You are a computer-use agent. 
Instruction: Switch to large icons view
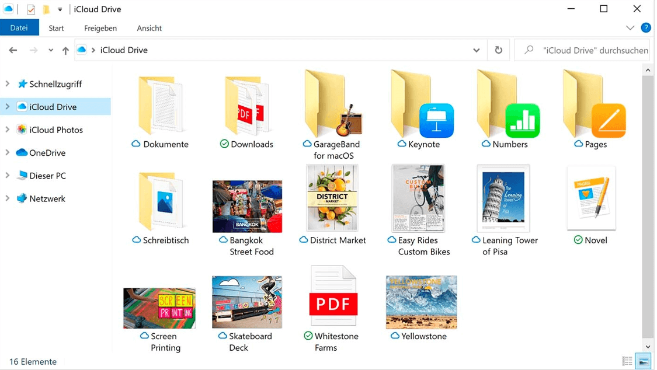pos(643,361)
